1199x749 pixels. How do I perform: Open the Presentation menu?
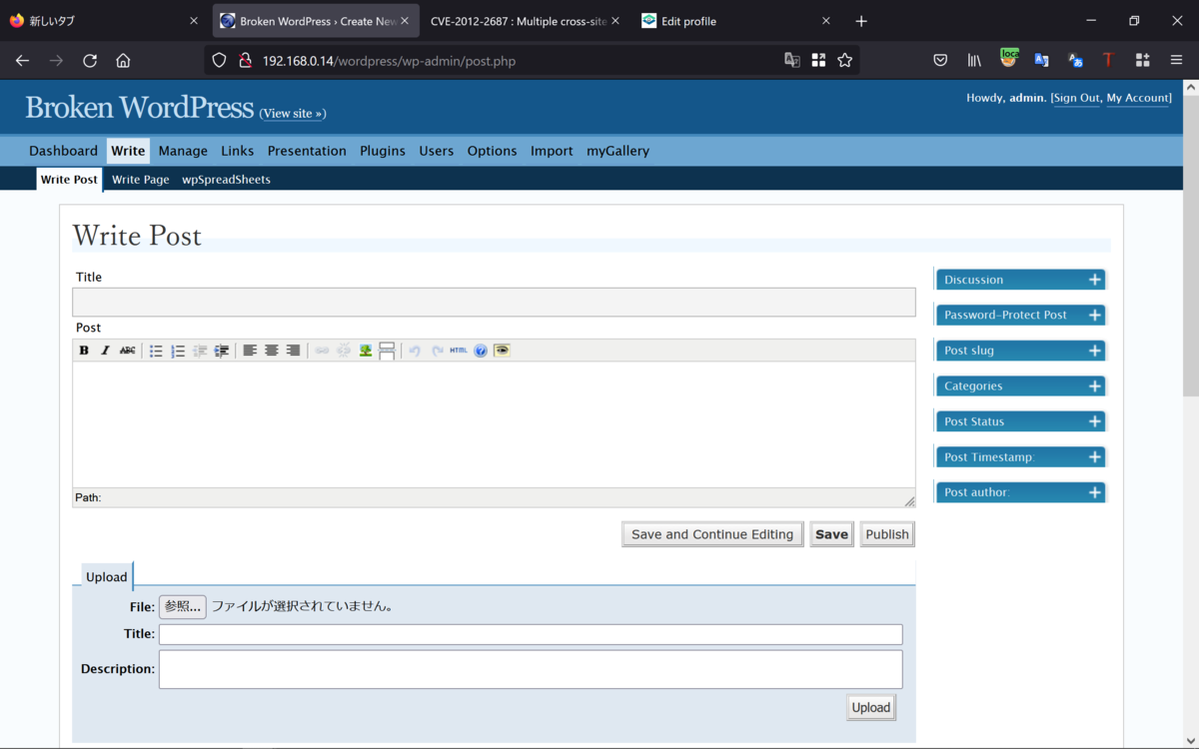coord(307,151)
